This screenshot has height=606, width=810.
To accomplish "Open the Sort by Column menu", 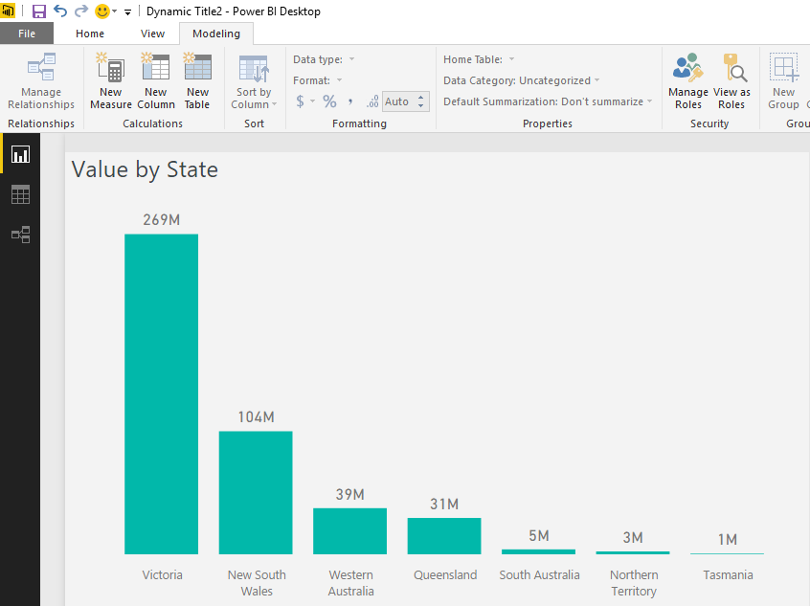I will (x=254, y=81).
